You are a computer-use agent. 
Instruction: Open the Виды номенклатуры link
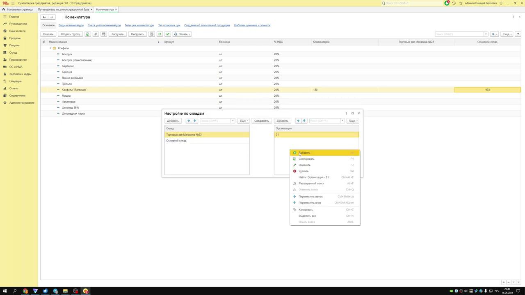tap(71, 25)
